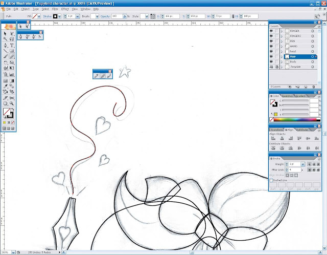Click the Convert Anchor Point tool

(40, 37)
